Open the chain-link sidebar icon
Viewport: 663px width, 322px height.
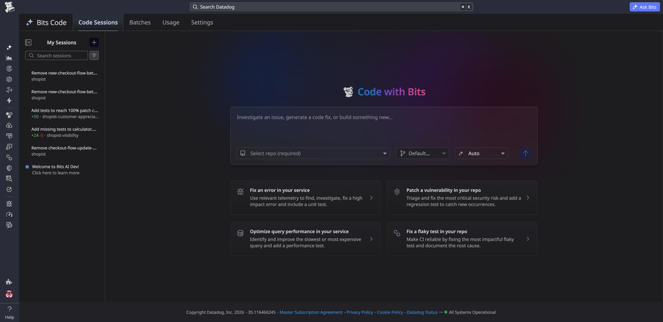click(x=9, y=157)
